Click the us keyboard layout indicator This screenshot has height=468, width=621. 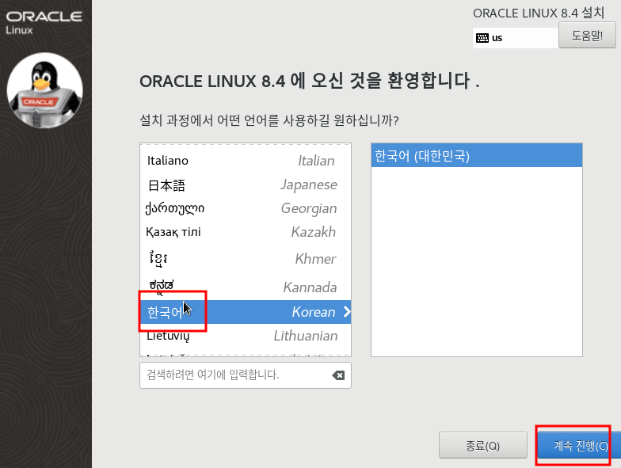[515, 38]
